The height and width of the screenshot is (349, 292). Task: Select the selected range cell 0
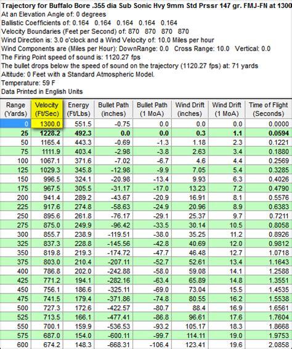[x=15, y=124]
